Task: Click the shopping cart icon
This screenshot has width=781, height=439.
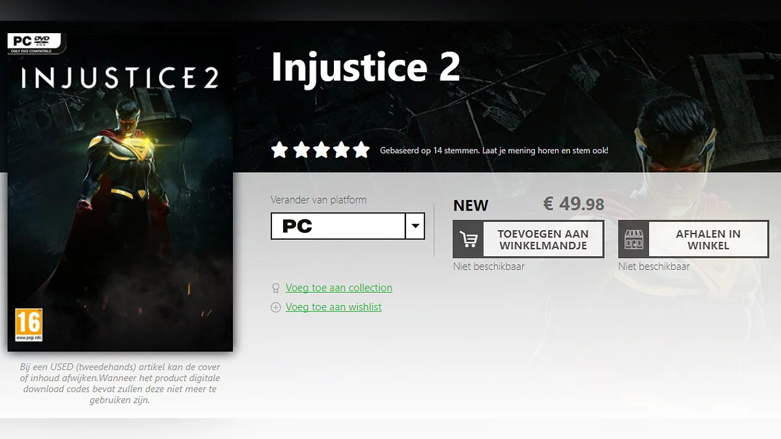Action: [468, 239]
